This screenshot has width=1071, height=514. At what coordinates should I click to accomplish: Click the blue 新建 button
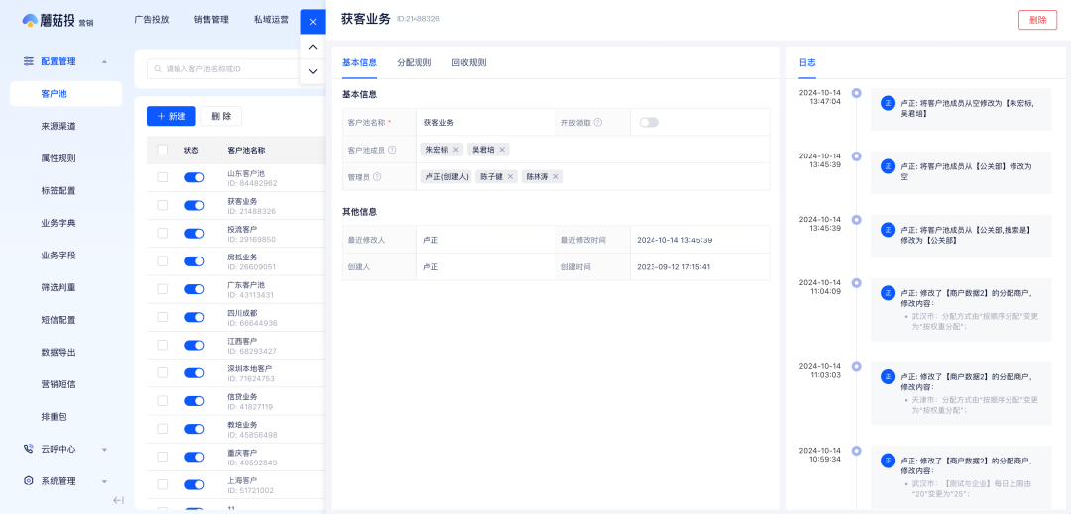click(171, 116)
